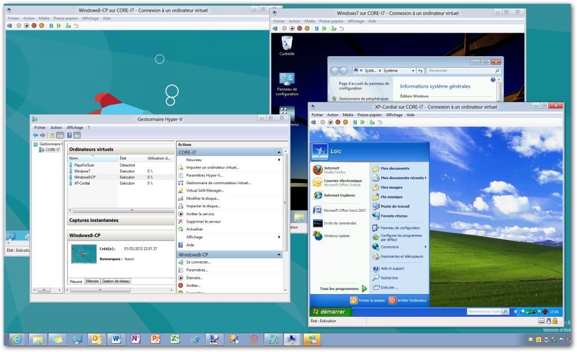Select PlaysForSure virtual machine row
Viewport: 577px width, 352px height.
(121, 165)
